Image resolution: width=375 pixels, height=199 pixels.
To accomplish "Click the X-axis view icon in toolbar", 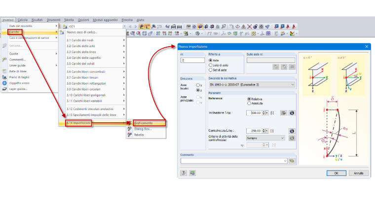I will pyautogui.click(x=158, y=33).
